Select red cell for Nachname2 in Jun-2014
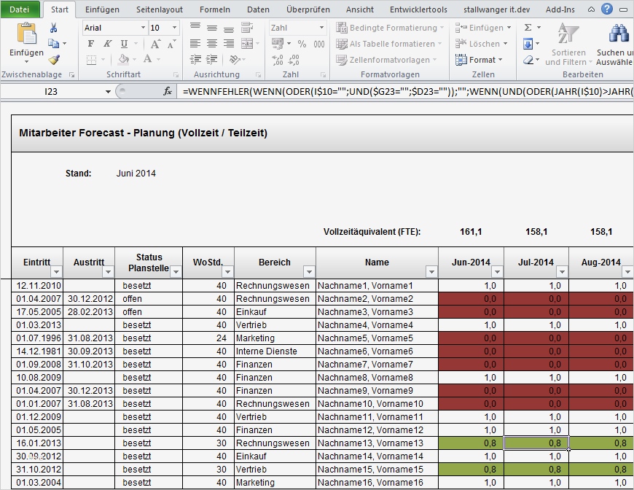 tap(471, 299)
